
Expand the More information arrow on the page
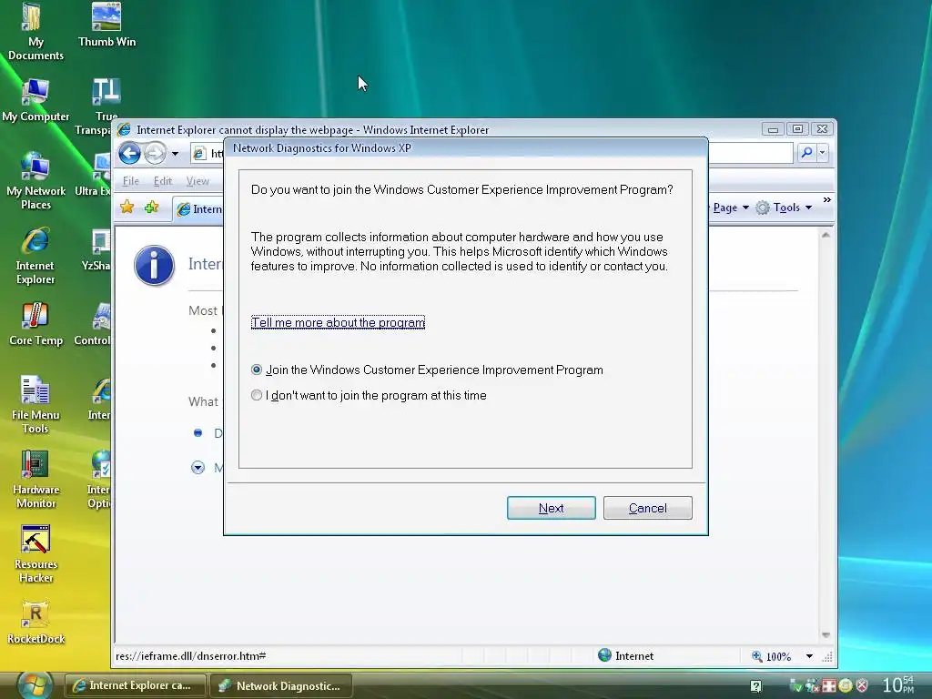tap(198, 468)
